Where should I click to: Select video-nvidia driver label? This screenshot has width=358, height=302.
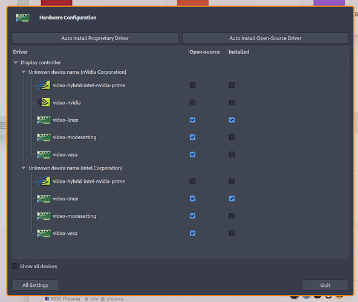[67, 103]
